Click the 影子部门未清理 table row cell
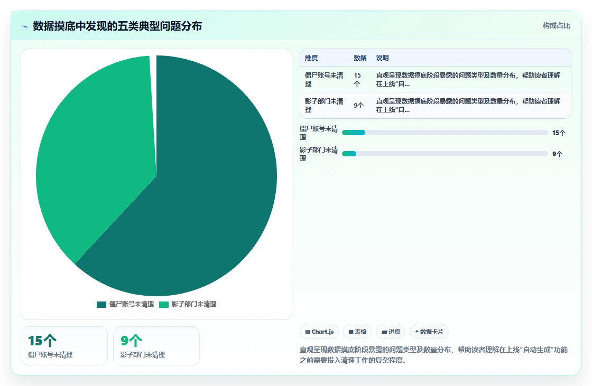The image size is (592, 386). tap(325, 105)
